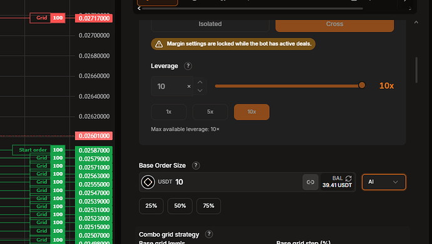Click the link chain icon beside USDT amount
The height and width of the screenshot is (244, 432).
[311, 182]
